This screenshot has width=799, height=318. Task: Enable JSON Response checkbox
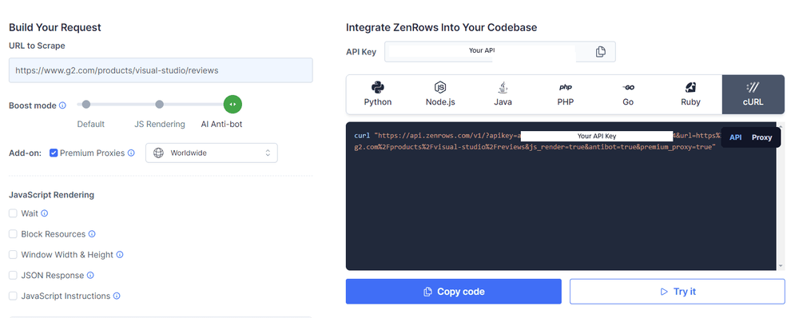[13, 275]
